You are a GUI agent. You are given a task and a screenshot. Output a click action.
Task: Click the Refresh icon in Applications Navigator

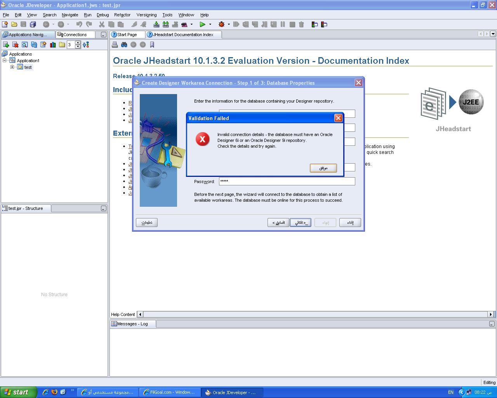click(x=34, y=45)
